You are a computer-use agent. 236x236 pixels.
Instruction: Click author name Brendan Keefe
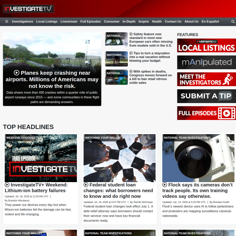coord(221,202)
